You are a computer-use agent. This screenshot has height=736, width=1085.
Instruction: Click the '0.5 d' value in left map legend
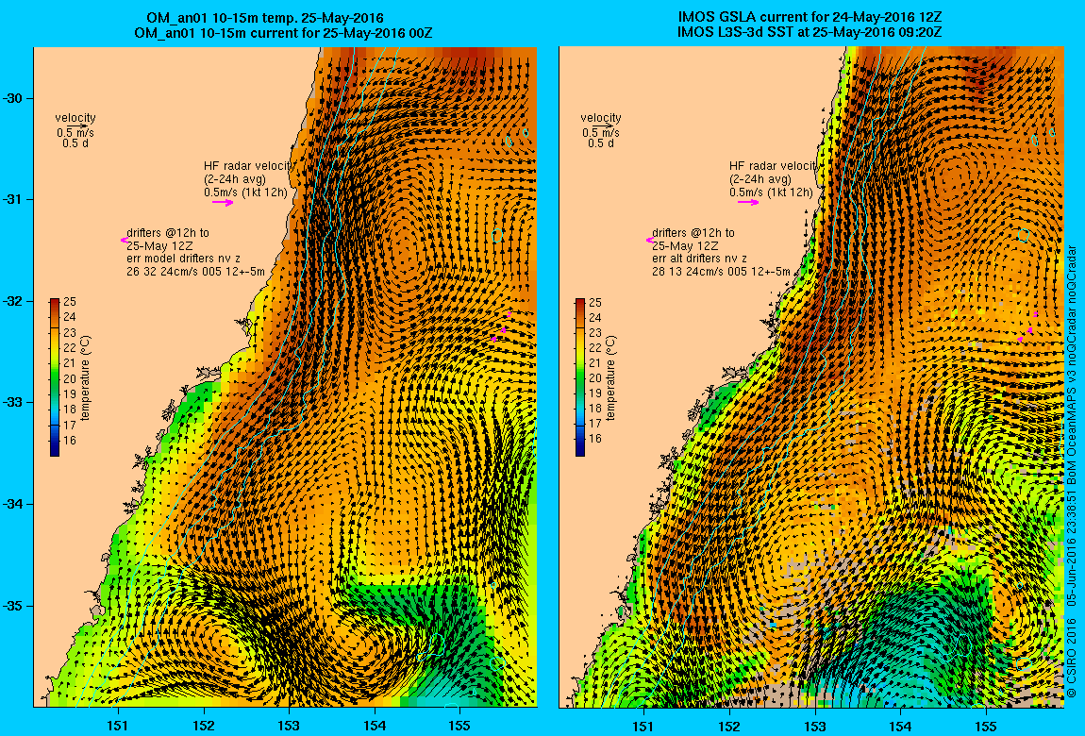coord(75,143)
